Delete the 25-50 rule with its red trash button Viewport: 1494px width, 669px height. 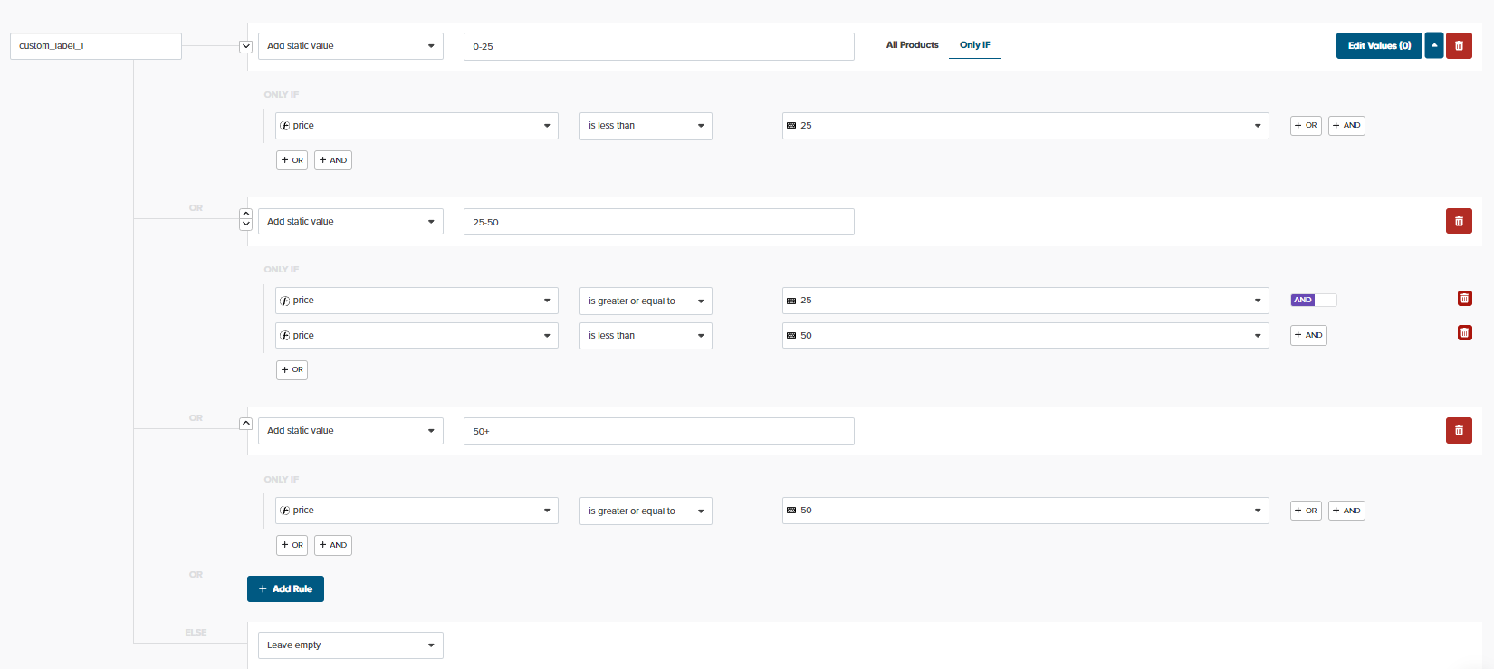point(1459,221)
